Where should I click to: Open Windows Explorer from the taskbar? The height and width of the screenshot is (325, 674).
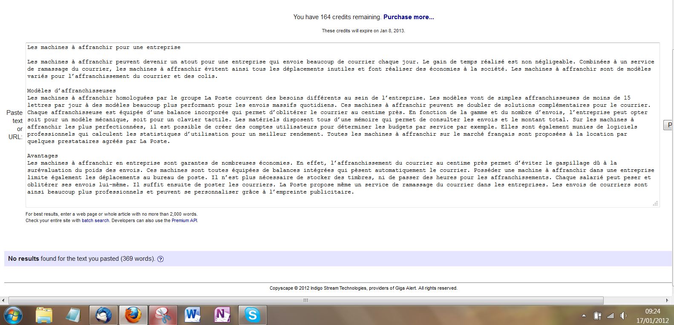pos(44,315)
